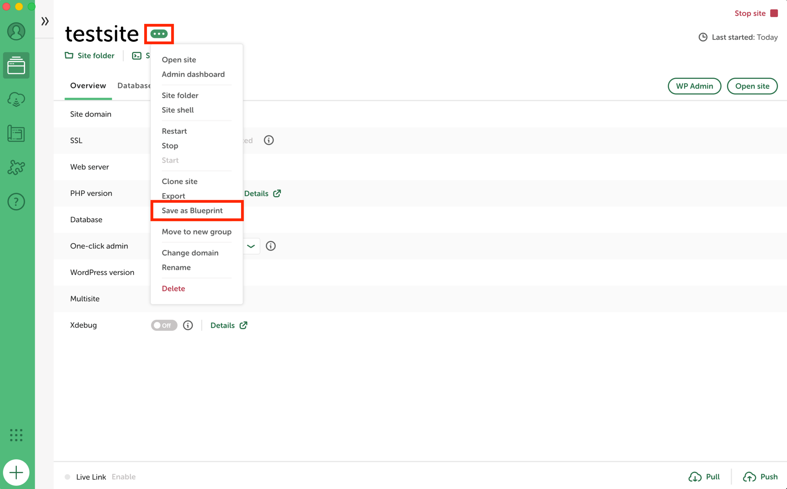Toggle the Xdebug Off switch
Viewport: 787px width, 489px height.
(164, 325)
